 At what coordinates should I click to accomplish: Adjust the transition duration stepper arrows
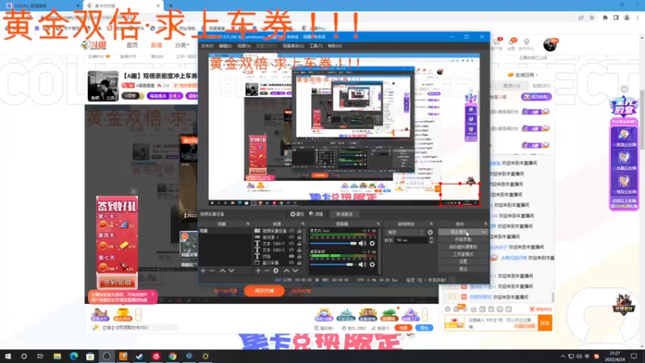tap(431, 240)
